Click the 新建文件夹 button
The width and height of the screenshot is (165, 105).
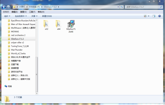coord(47,16)
